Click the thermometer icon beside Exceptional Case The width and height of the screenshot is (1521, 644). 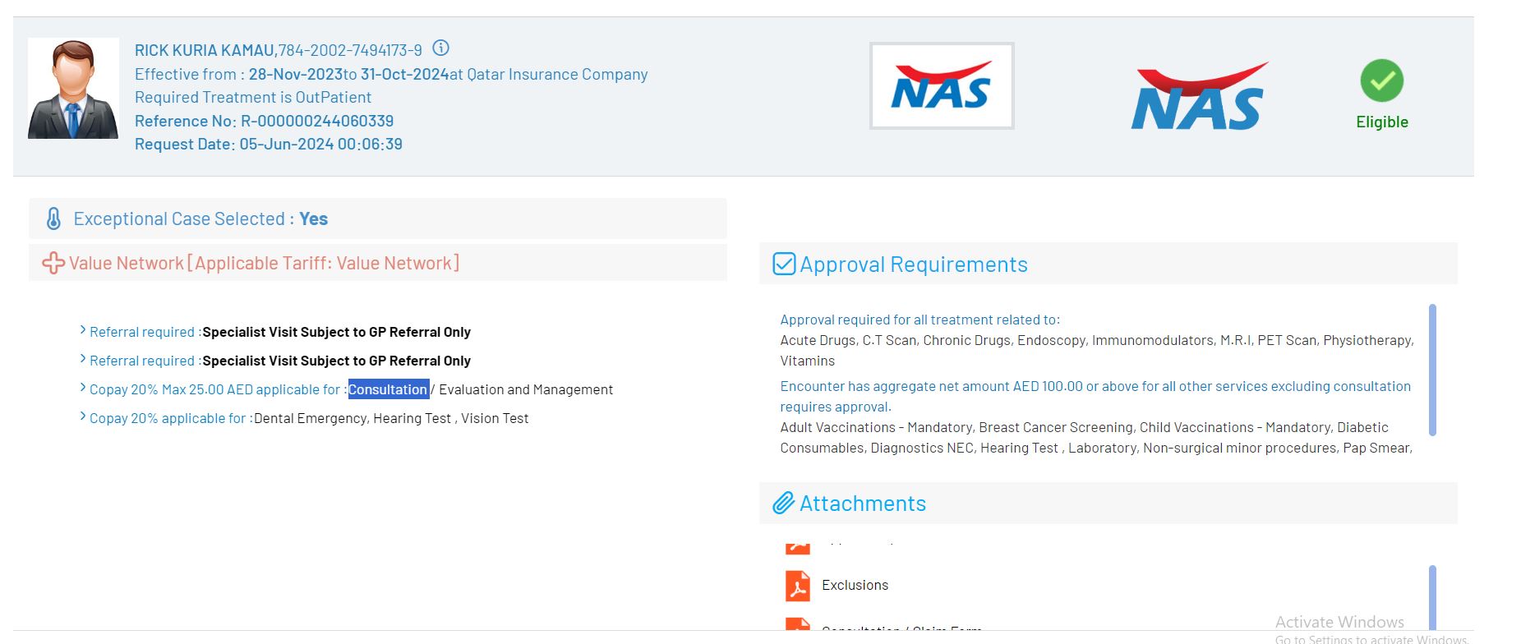click(x=53, y=219)
